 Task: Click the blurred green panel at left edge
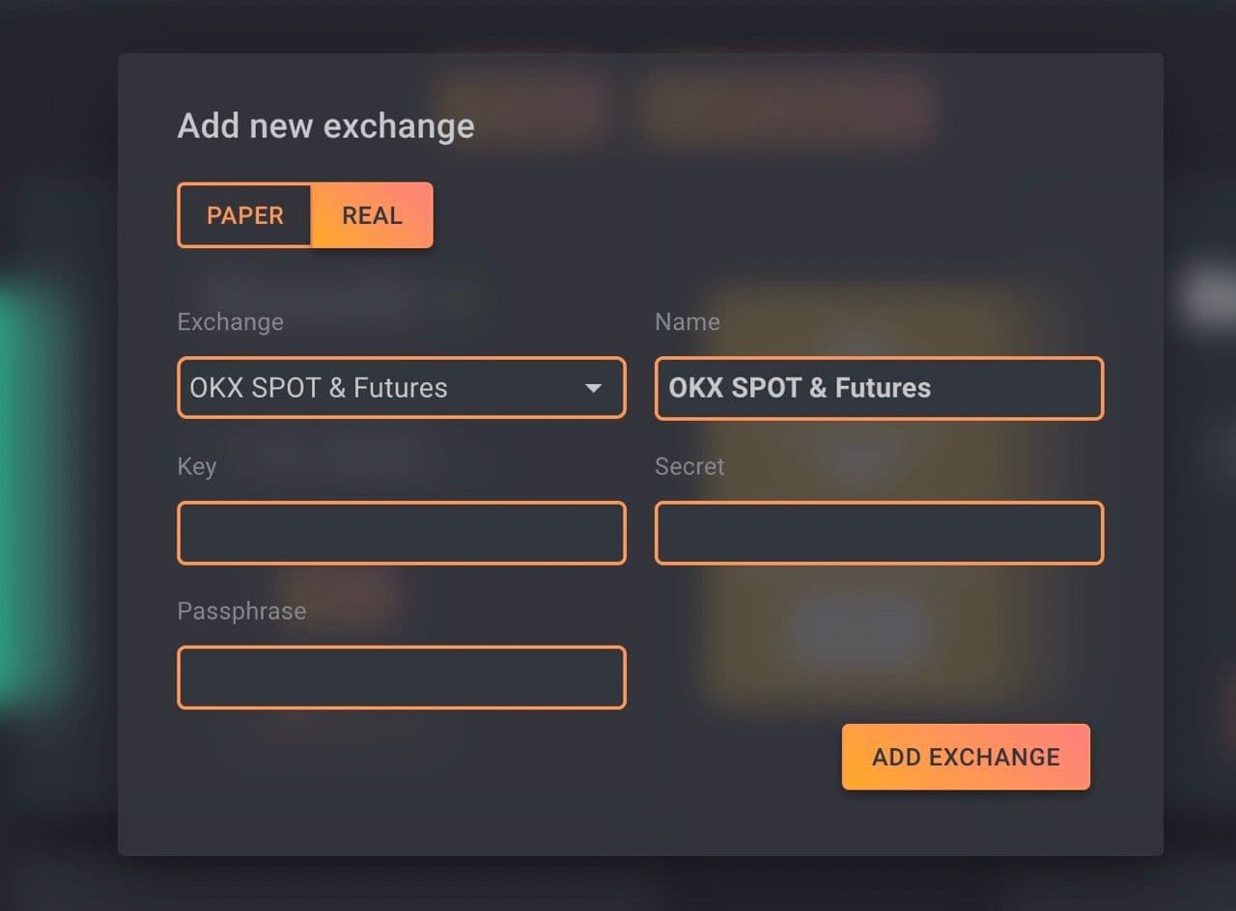point(34,492)
